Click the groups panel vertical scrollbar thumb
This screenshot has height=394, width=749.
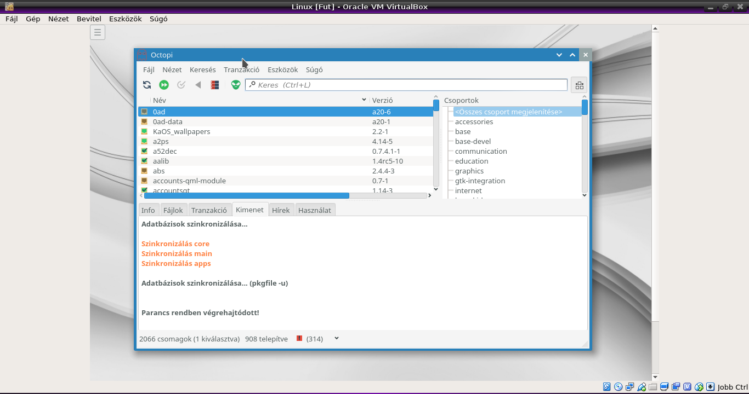(585, 107)
